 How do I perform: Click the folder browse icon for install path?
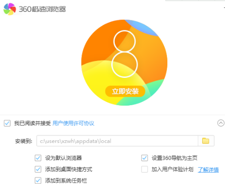[x=206, y=141]
